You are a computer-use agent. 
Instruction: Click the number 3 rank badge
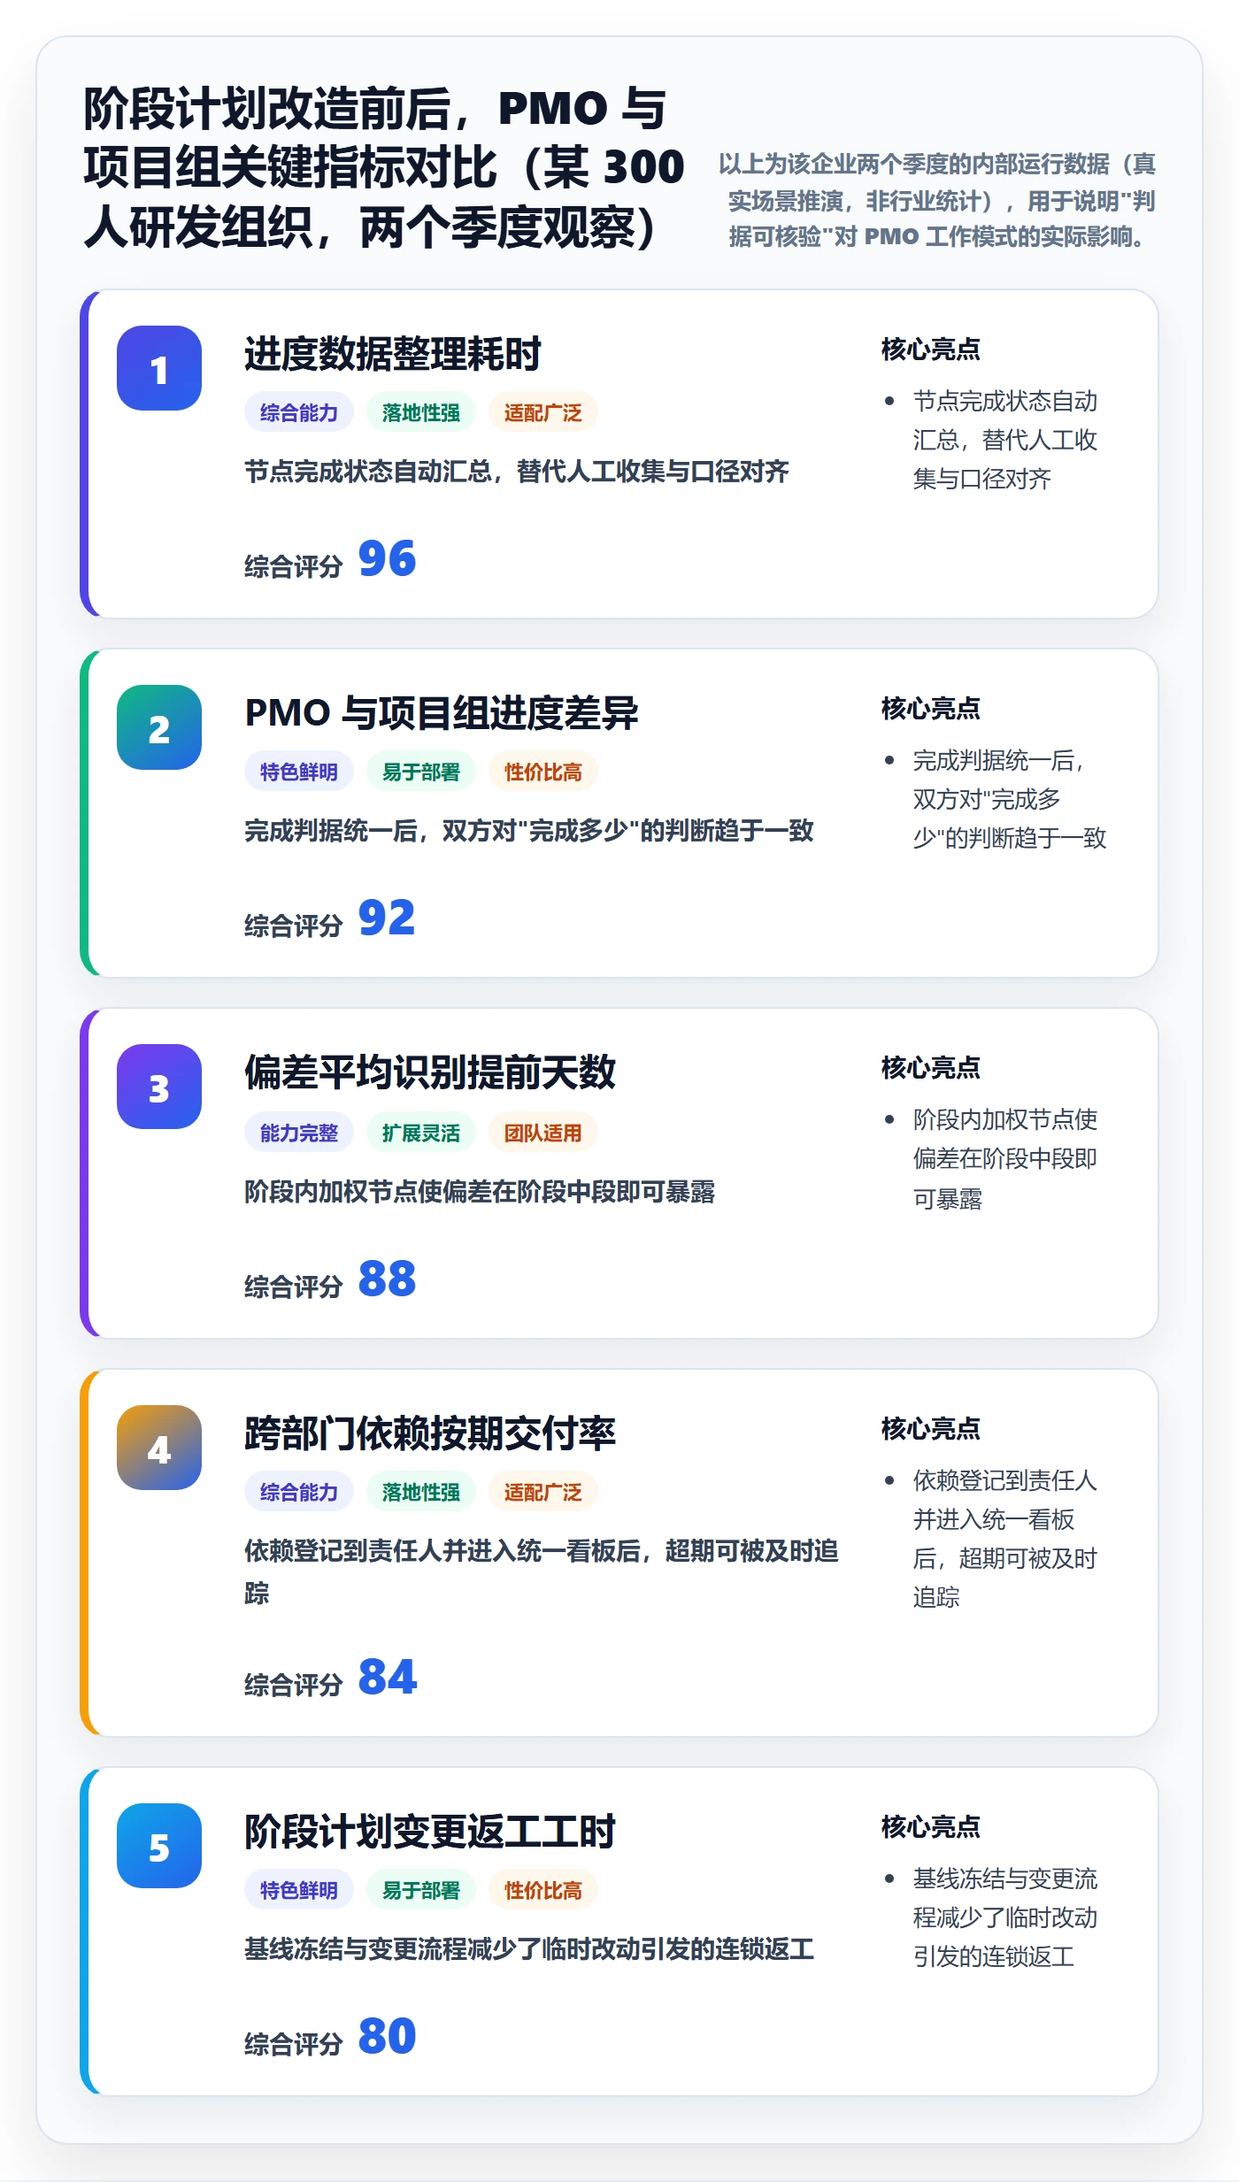(159, 1087)
